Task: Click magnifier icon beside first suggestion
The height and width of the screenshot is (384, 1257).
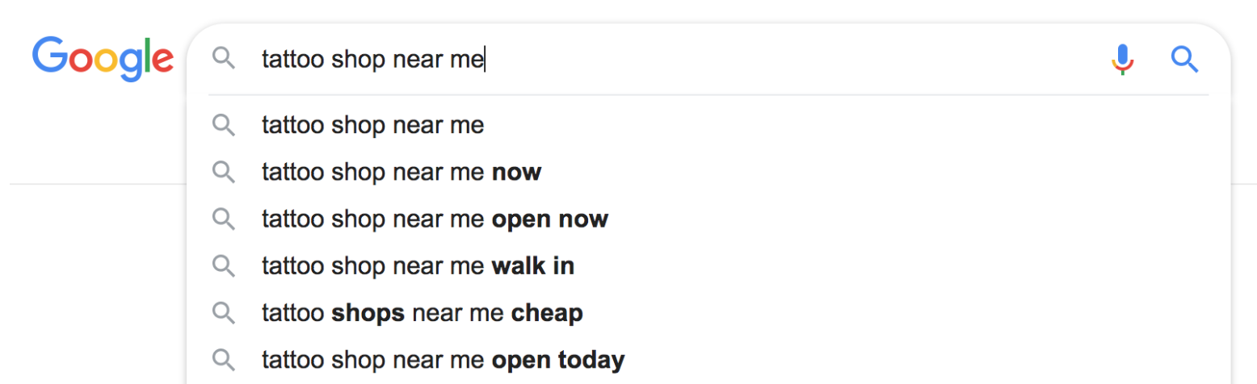Action: point(223,125)
